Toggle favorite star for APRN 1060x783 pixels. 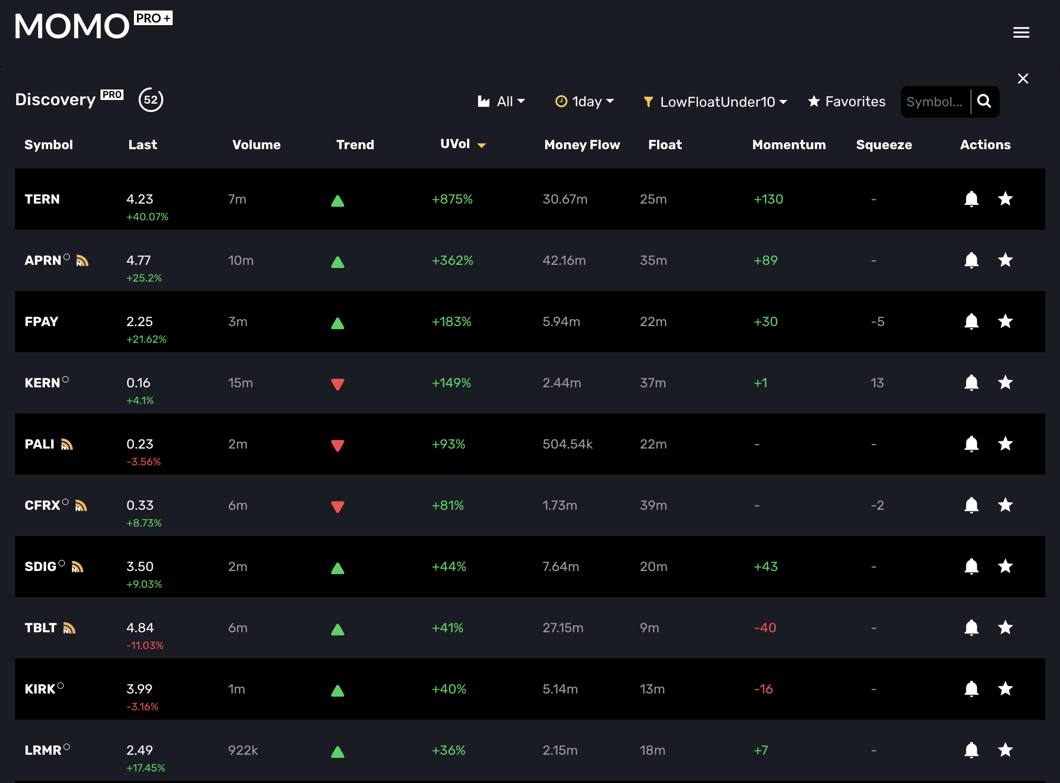pyautogui.click(x=1005, y=260)
